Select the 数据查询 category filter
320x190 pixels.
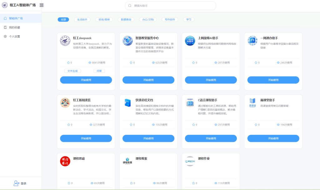126,19
